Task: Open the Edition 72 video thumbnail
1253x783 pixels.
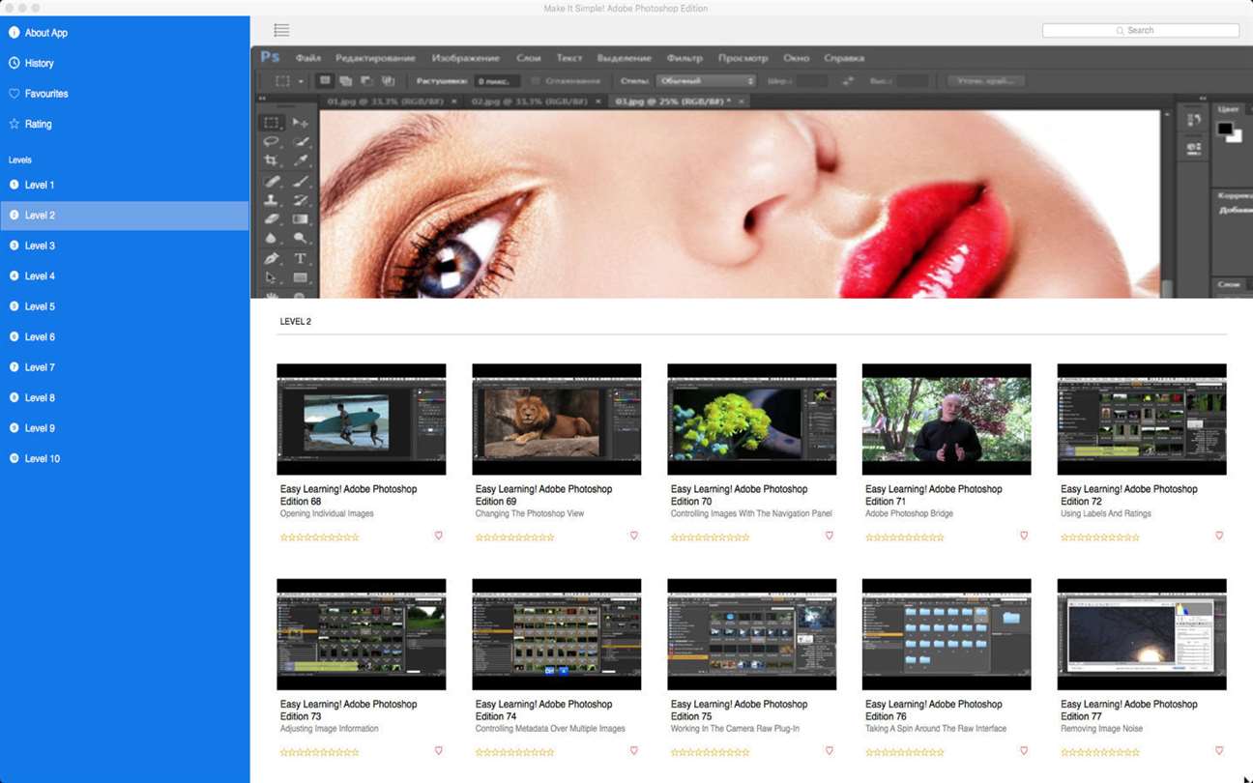Action: tap(1142, 420)
